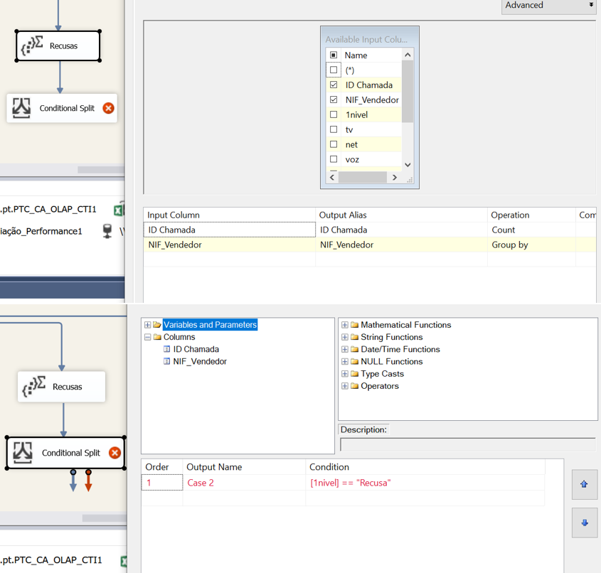Click the Condition column header

click(x=425, y=467)
